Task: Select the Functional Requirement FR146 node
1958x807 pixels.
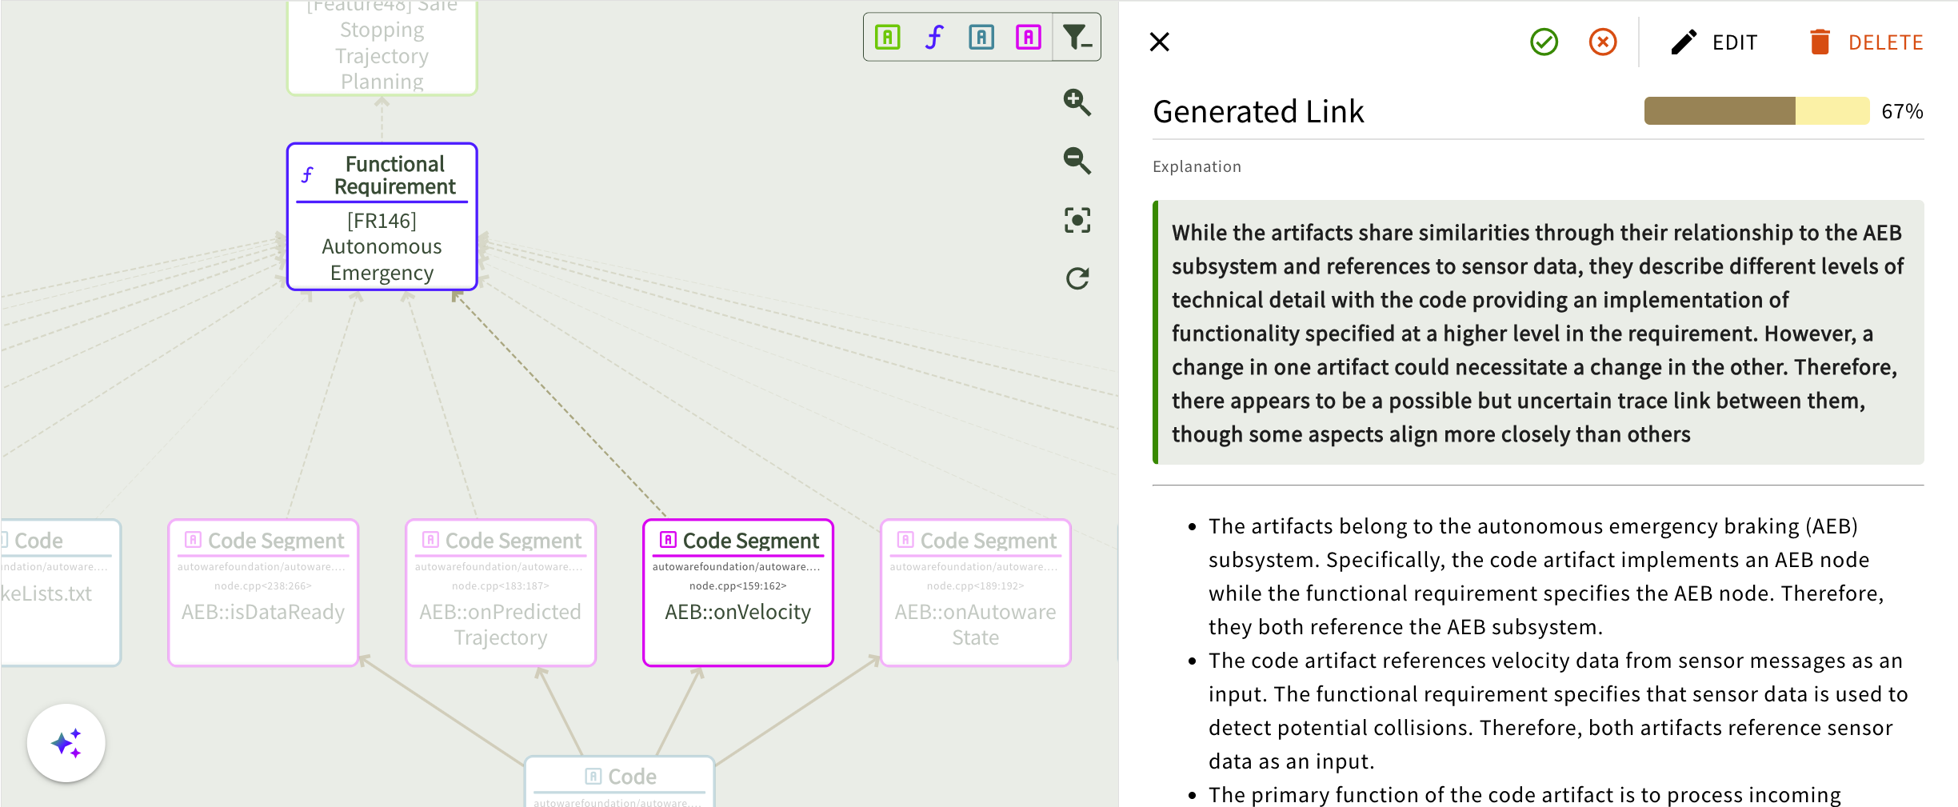Action: pos(382,217)
